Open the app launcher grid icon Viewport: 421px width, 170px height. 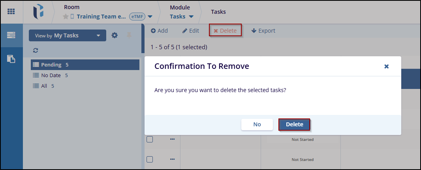point(11,11)
